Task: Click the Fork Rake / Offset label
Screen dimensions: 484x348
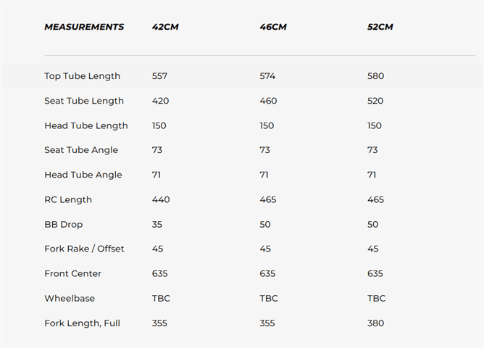Action: (x=84, y=249)
